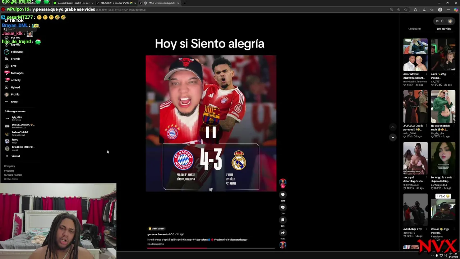
Task: Open Activity in the TikTok sidebar
Action: (13, 80)
